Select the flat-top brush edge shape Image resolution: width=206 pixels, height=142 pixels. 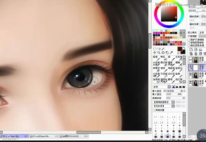coord(180,87)
